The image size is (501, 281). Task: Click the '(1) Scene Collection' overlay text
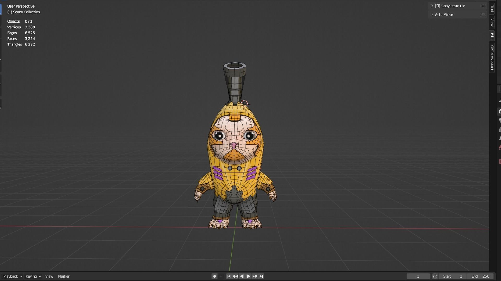pyautogui.click(x=23, y=12)
